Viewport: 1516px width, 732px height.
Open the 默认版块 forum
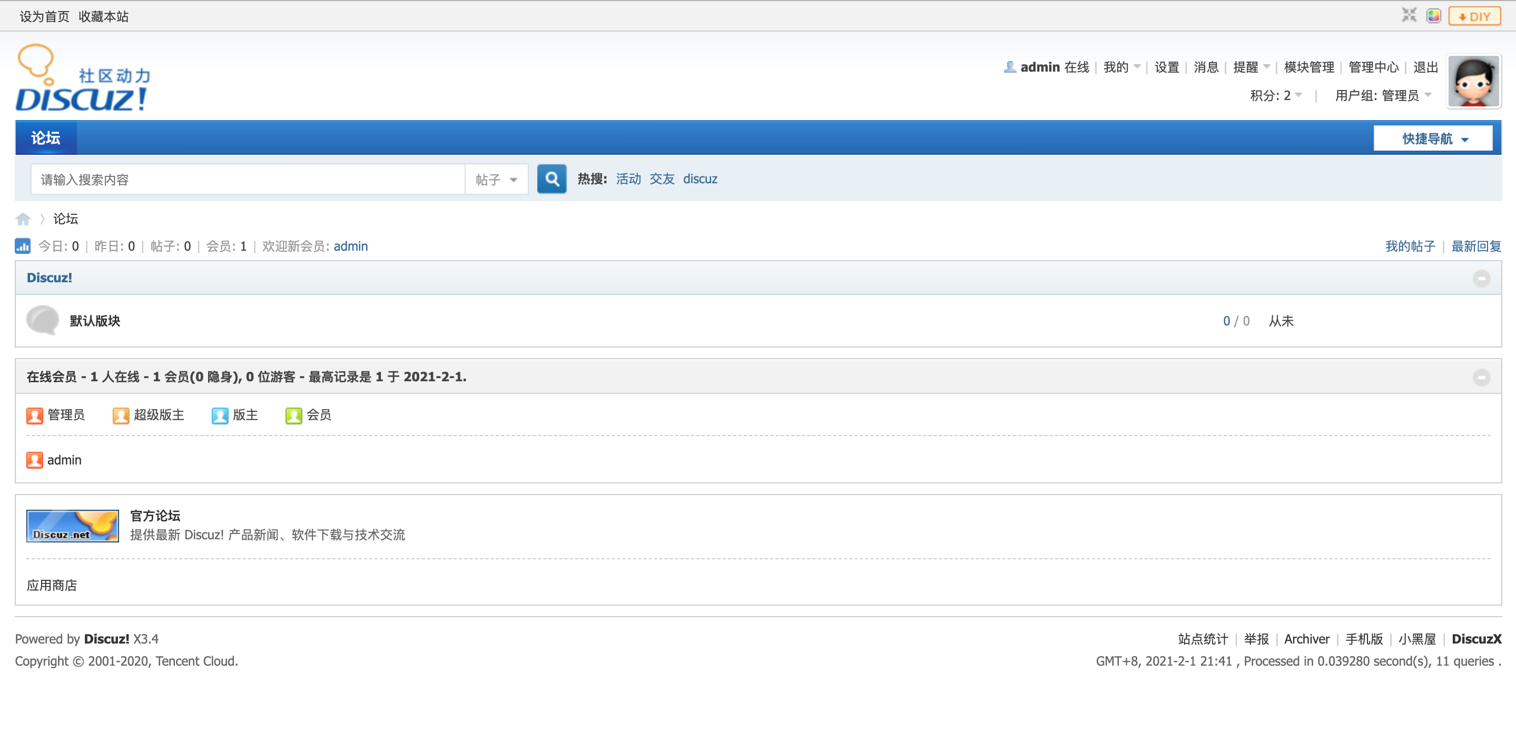[x=95, y=321]
